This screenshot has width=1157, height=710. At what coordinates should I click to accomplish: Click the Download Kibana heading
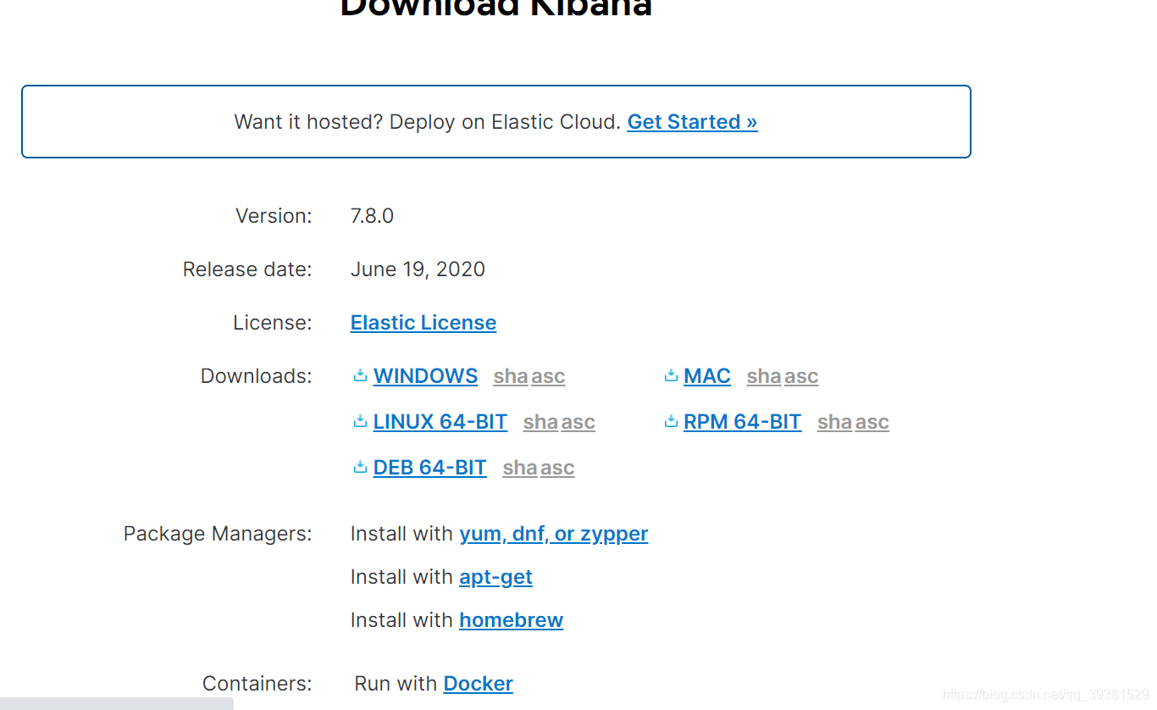coord(496,8)
